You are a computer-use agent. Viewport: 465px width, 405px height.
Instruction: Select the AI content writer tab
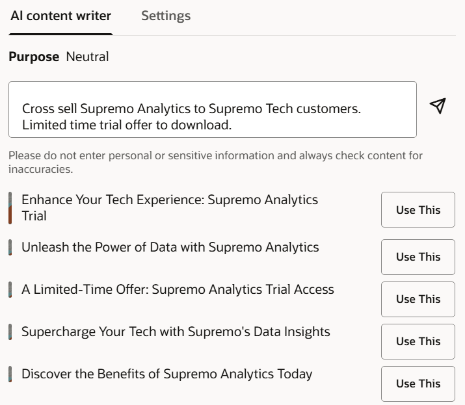tap(60, 16)
